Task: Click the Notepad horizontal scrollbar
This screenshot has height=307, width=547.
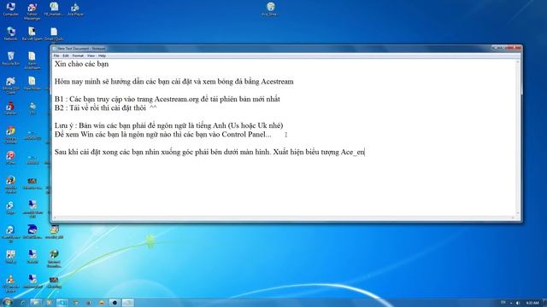Action: (284, 217)
